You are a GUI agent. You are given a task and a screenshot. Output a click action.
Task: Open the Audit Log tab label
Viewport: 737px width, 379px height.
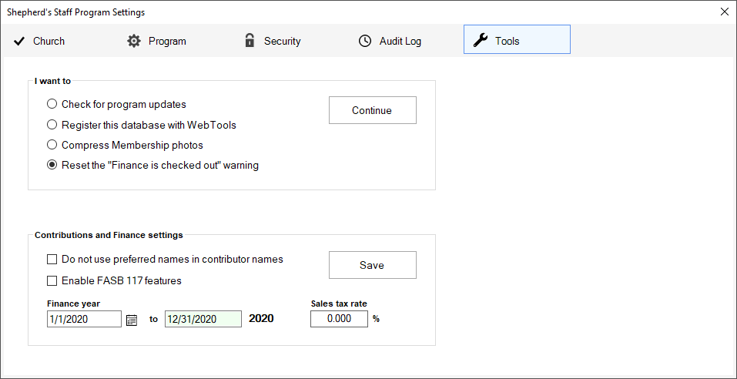click(x=400, y=41)
